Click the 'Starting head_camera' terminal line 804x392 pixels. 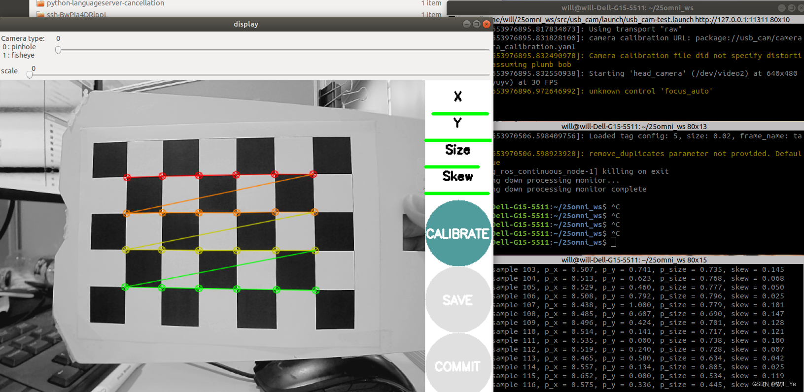point(645,73)
